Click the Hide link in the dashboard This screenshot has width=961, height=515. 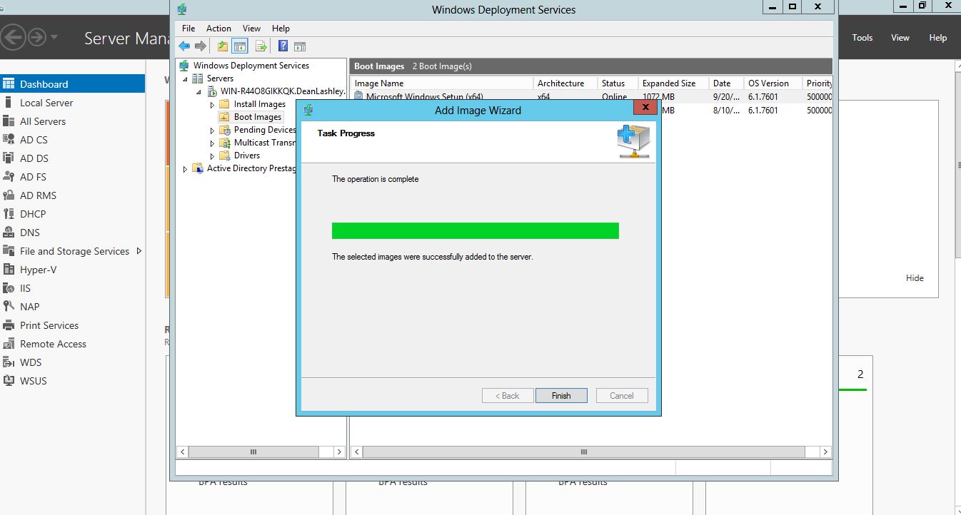(915, 278)
